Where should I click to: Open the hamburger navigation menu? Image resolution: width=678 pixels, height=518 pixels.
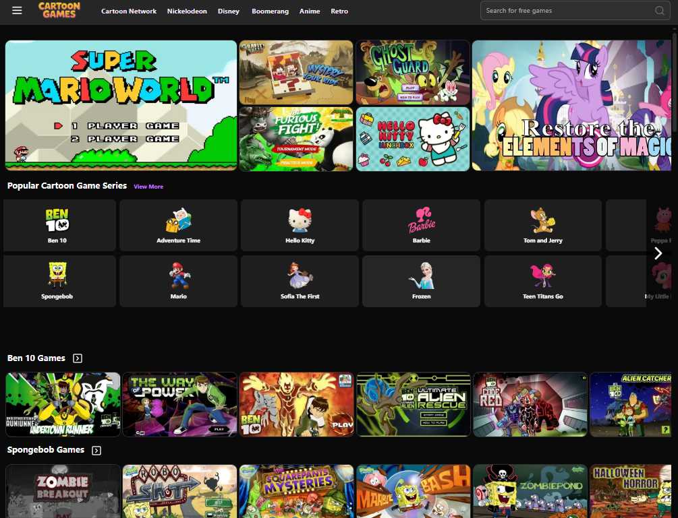17,10
